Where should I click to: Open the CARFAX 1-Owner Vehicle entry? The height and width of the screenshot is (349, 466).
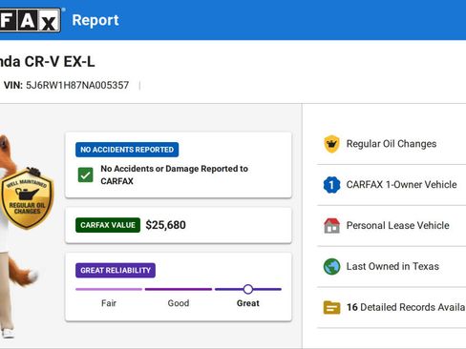[392, 185]
